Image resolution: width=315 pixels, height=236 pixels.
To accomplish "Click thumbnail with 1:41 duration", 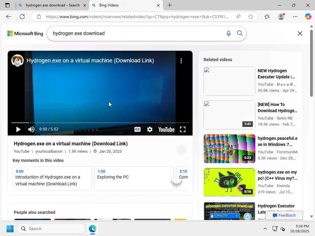I will coord(229,115).
